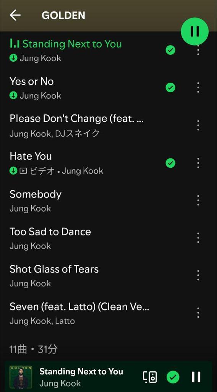The height and width of the screenshot is (392, 217).
Task: Open three-dot menu for Too Sad to Dance
Action: click(198, 238)
